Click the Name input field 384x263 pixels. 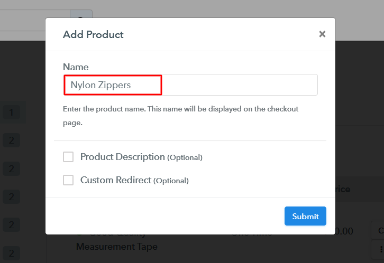coord(190,85)
